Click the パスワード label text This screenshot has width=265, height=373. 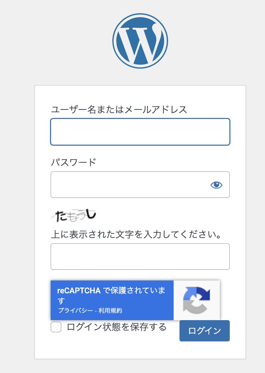click(x=73, y=162)
